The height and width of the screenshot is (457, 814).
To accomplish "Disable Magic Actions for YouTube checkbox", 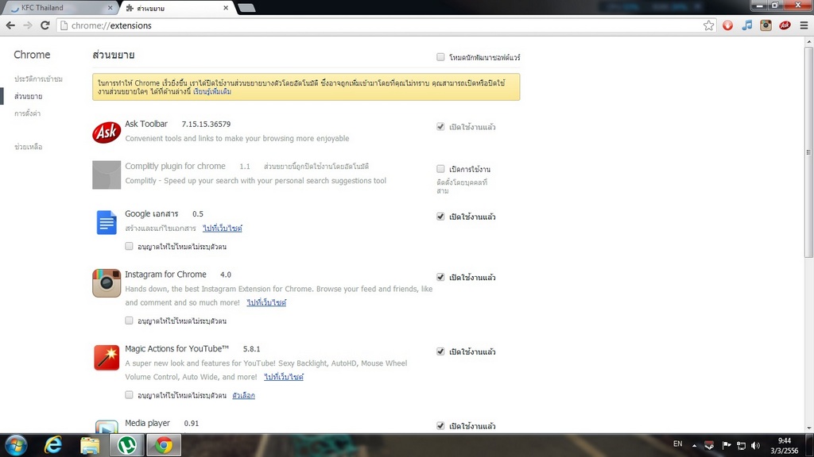I will (440, 351).
